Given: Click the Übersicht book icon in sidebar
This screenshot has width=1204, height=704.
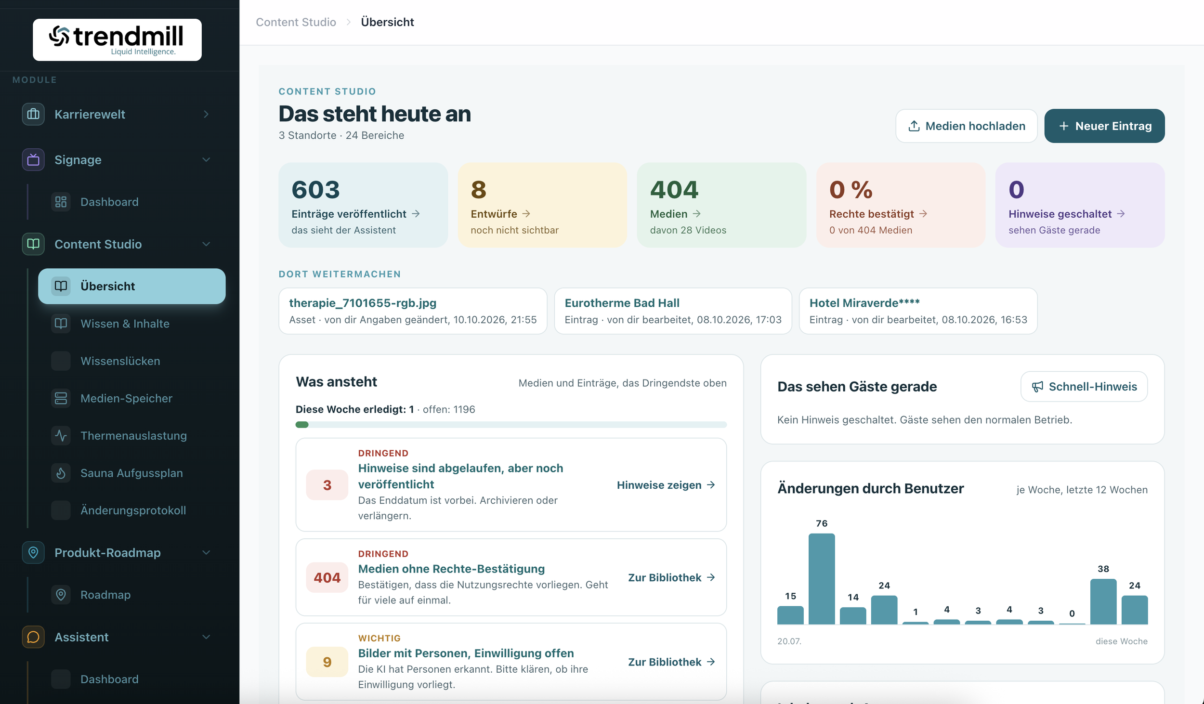Looking at the screenshot, I should (61, 286).
